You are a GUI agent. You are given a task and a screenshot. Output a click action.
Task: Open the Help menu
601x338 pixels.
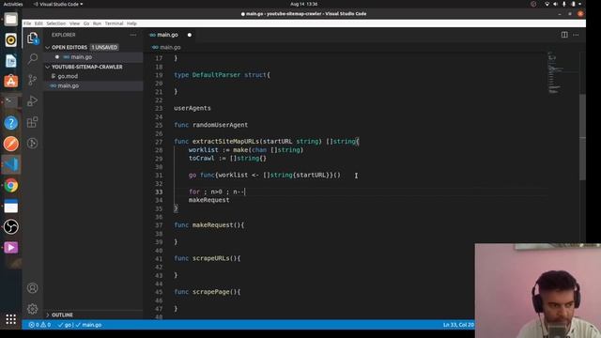click(131, 23)
